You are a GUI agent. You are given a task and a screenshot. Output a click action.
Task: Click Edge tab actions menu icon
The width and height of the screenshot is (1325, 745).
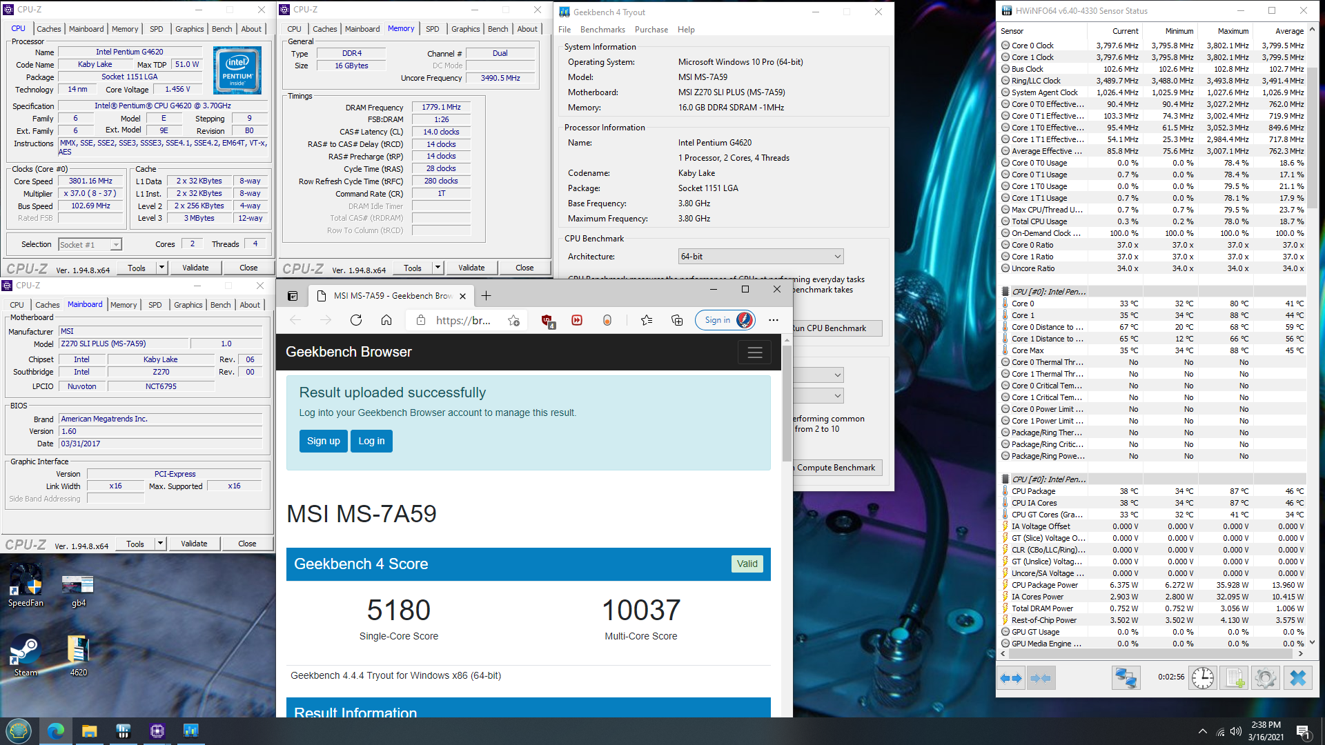point(293,296)
